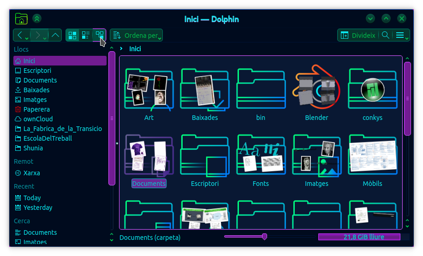Click the Llocs section header

[21, 49]
